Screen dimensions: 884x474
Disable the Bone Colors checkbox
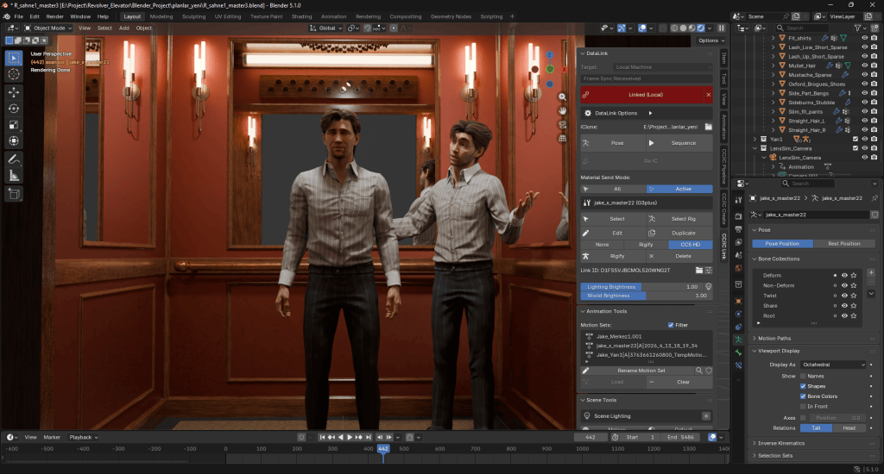[803, 396]
